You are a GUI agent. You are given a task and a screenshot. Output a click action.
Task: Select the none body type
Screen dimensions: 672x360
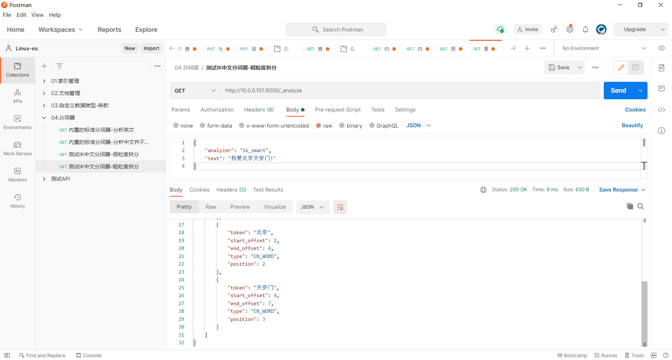click(183, 125)
